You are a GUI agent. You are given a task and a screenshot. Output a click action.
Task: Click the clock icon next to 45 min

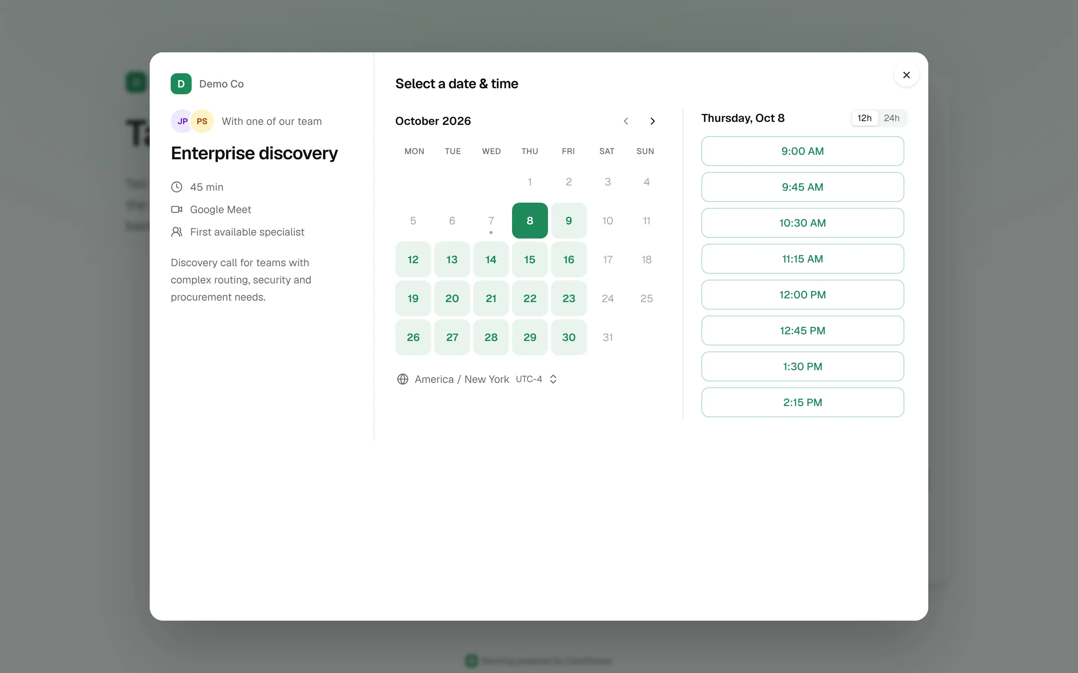pyautogui.click(x=177, y=187)
